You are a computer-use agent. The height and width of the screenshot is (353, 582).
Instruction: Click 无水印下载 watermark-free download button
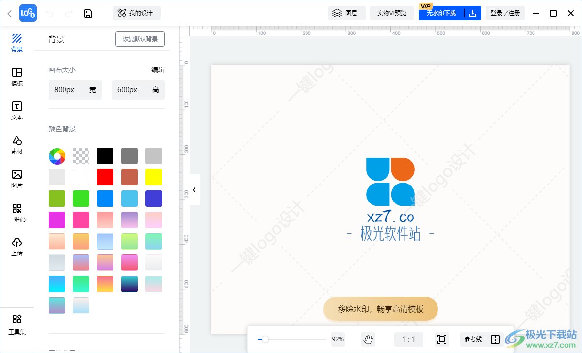click(x=442, y=13)
